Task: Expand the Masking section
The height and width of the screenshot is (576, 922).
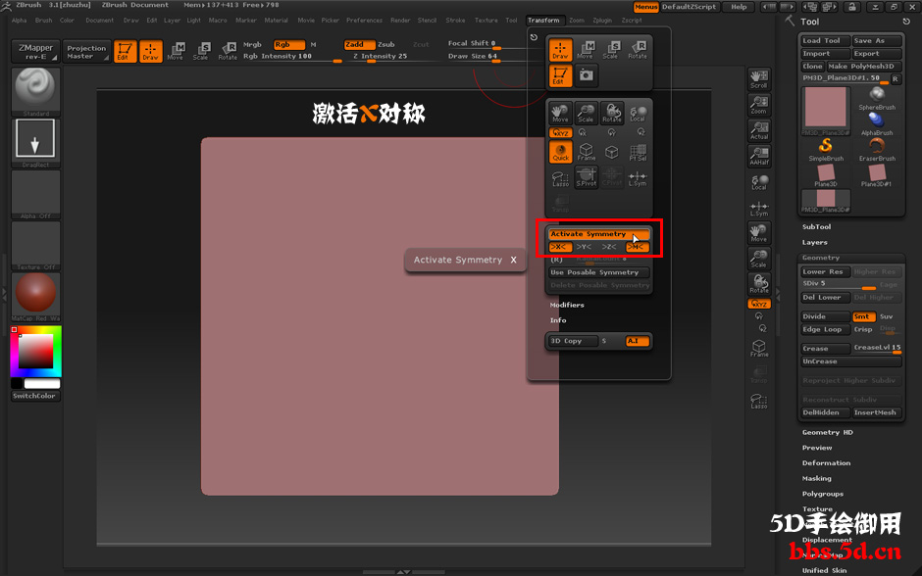Action: (817, 479)
